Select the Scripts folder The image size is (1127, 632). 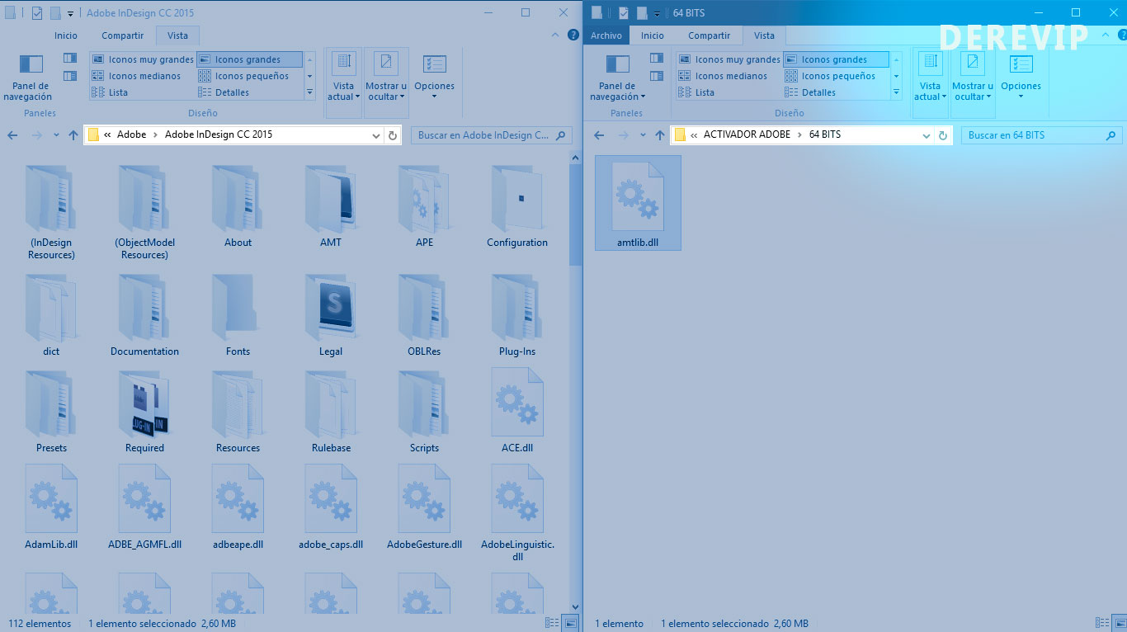pos(424,411)
